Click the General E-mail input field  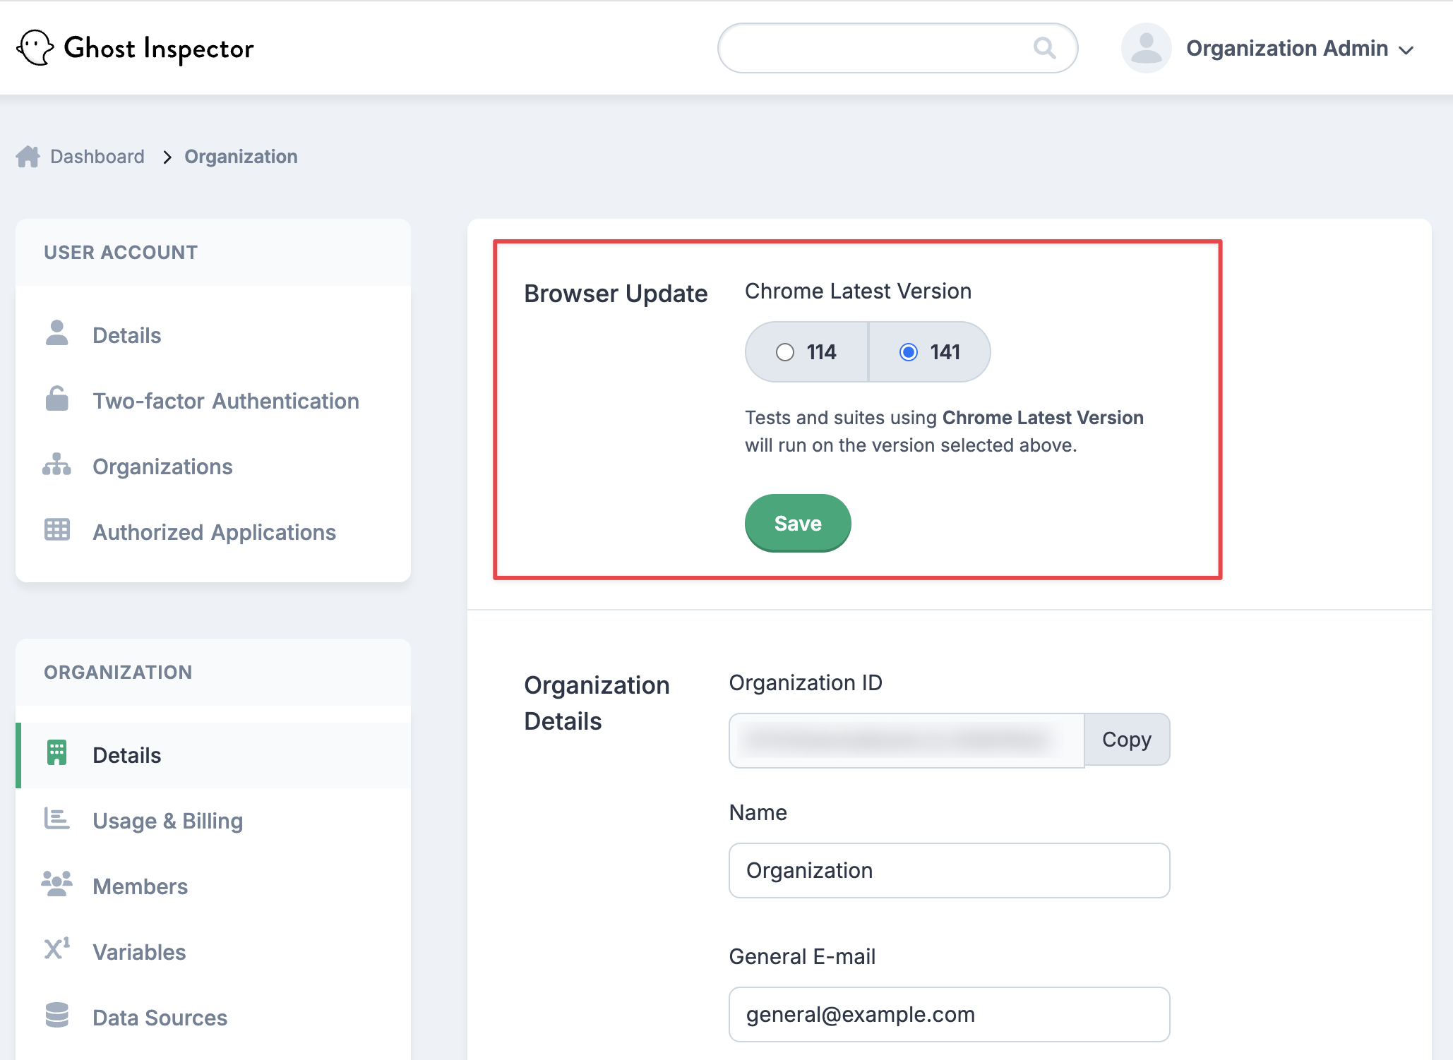(948, 1014)
